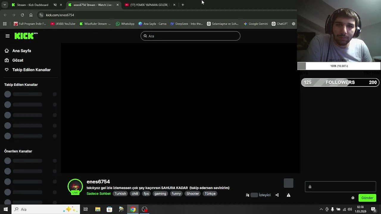Select the chill tag
This screenshot has width=381, height=214.
coord(135,193)
